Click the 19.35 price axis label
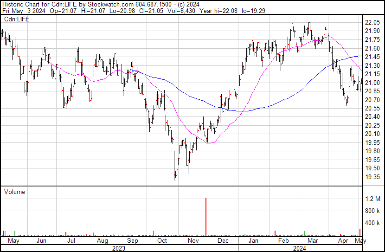The width and height of the screenshot is (385, 252). tap(372, 177)
